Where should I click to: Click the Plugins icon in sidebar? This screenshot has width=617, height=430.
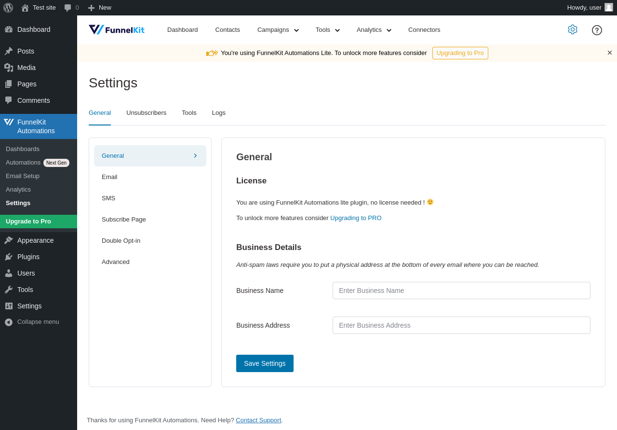(x=9, y=257)
